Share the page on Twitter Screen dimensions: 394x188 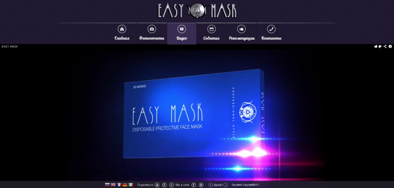(x=157, y=185)
